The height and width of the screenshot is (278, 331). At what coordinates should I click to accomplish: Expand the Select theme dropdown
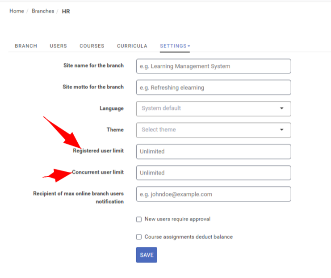click(x=214, y=130)
